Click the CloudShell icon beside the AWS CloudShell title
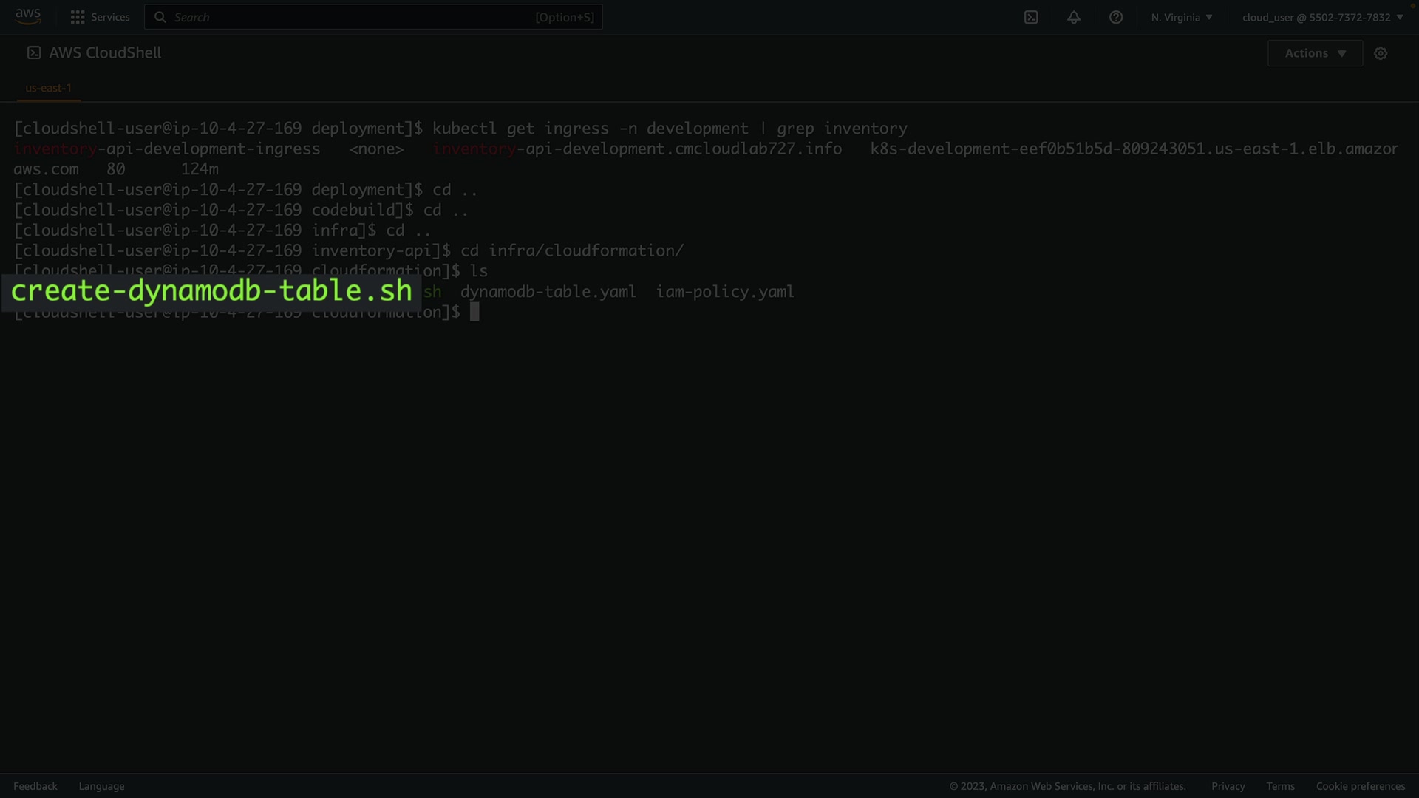Viewport: 1419px width, 798px height. click(x=34, y=52)
